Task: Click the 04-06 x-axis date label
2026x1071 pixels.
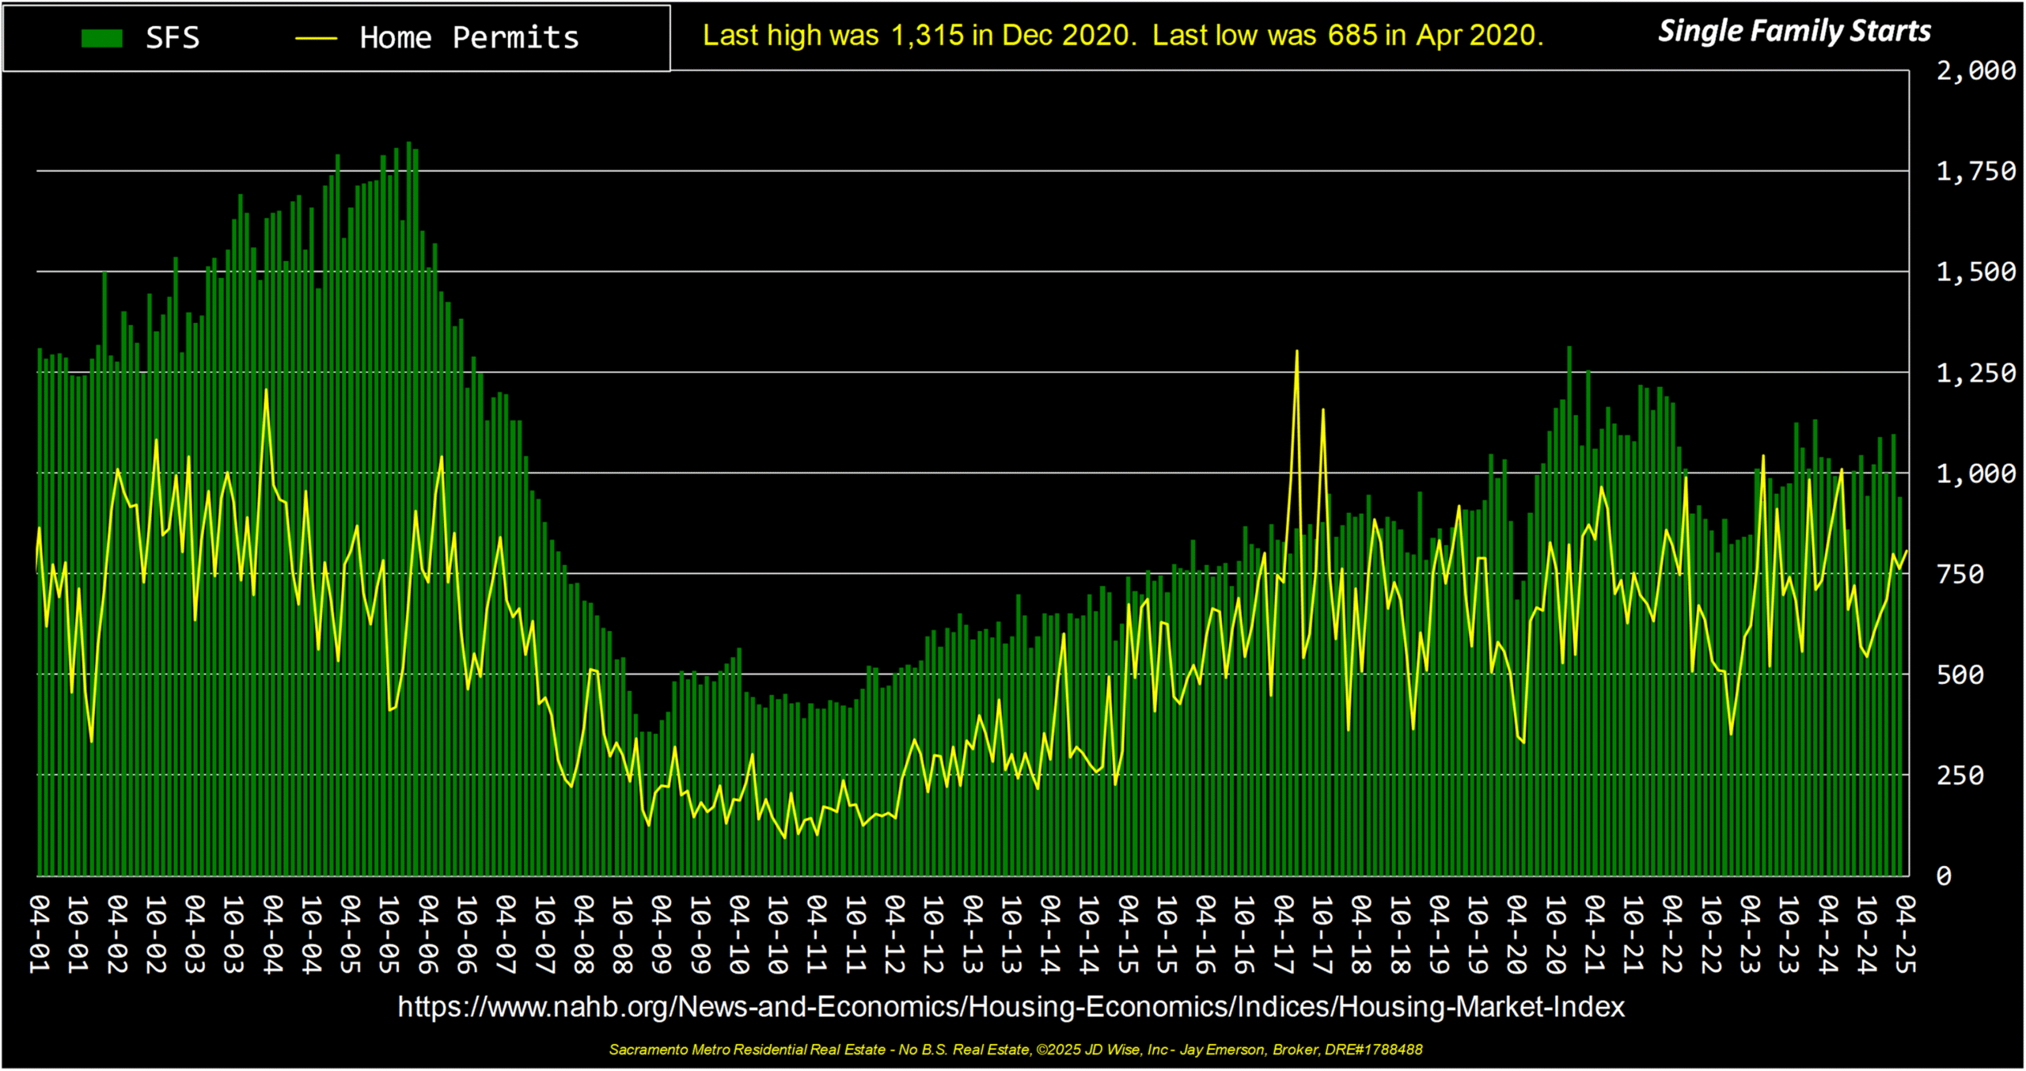Action: pyautogui.click(x=428, y=934)
